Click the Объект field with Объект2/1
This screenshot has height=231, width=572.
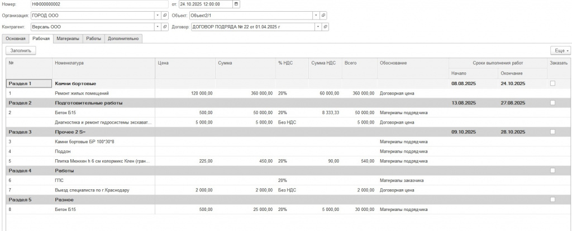(x=251, y=16)
